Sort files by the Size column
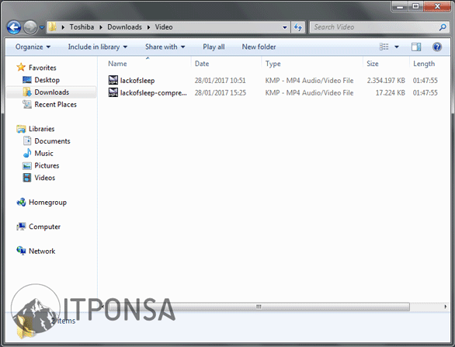 click(x=372, y=64)
